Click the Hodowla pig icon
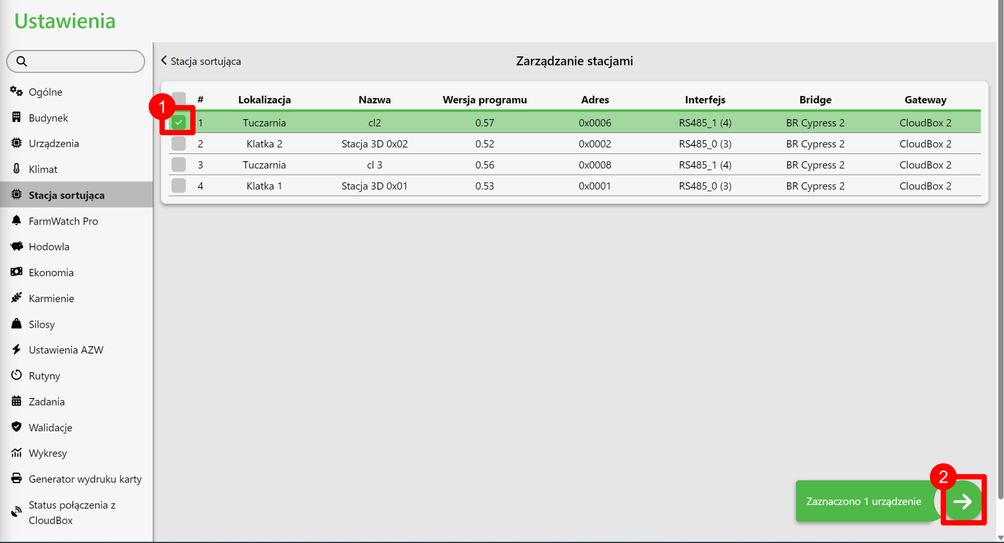The width and height of the screenshot is (1004, 543). click(16, 246)
